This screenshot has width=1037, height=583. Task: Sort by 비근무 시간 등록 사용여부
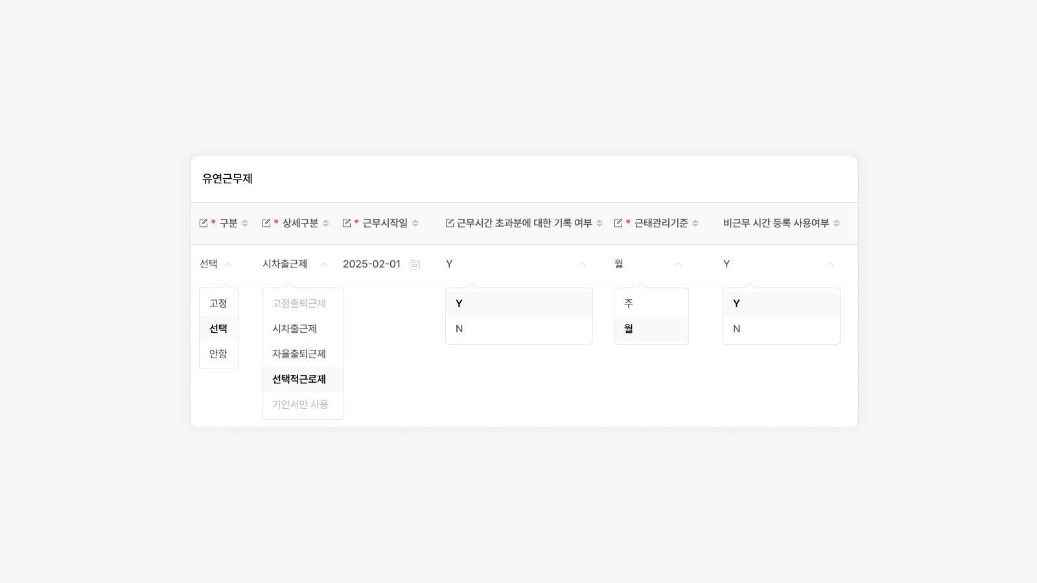837,223
